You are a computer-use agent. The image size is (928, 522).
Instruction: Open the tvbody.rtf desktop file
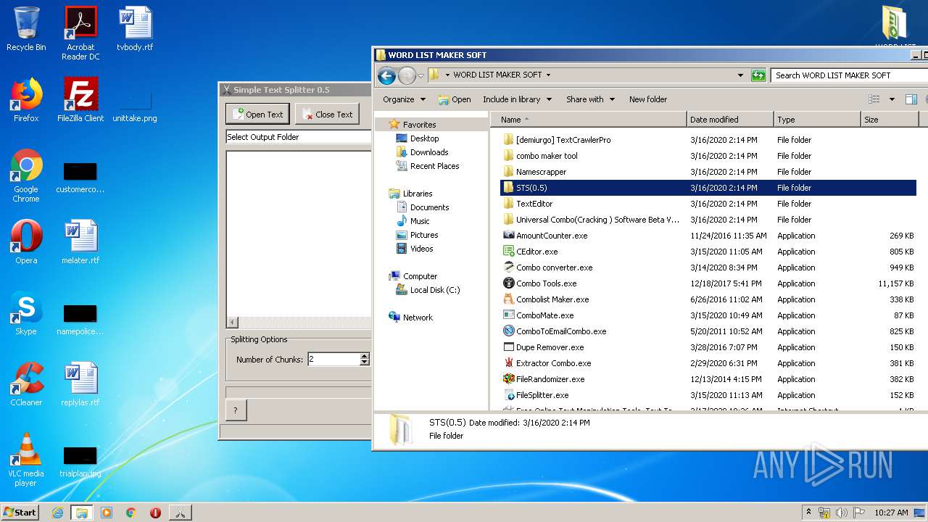tap(135, 29)
